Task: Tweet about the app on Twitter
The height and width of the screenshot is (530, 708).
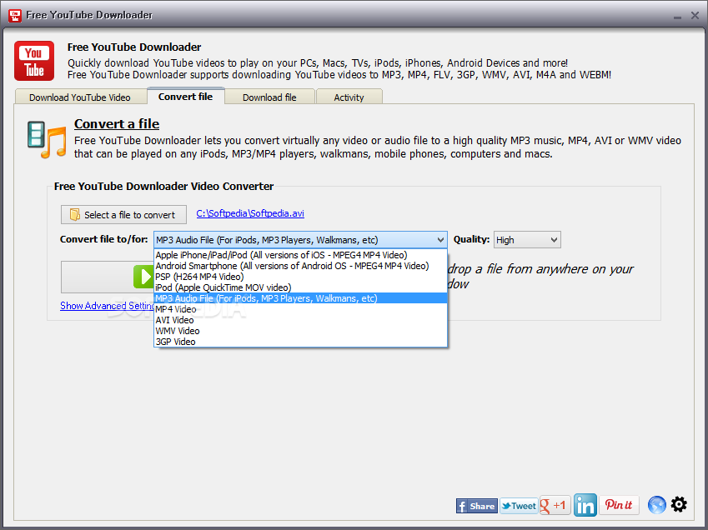Action: point(519,506)
